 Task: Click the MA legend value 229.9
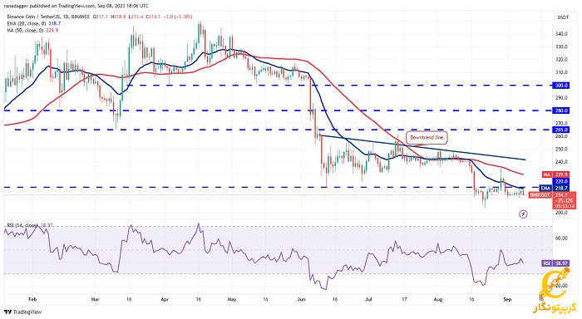[x=52, y=30]
